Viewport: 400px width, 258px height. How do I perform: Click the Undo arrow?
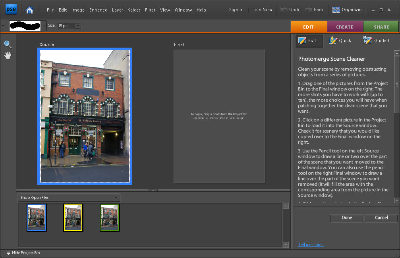coord(290,10)
